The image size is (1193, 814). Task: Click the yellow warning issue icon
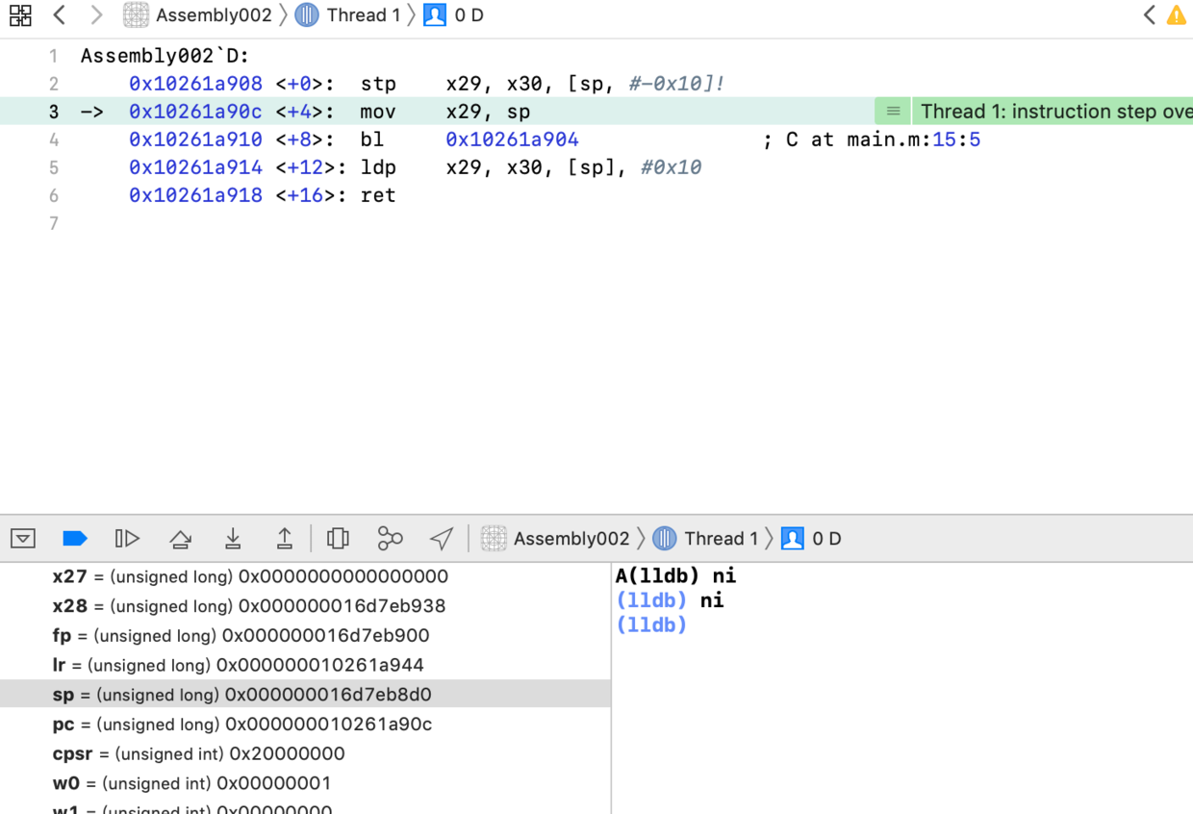(1177, 15)
